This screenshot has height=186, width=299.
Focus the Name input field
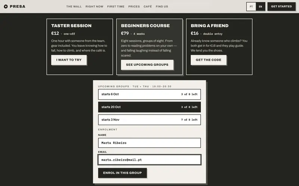(x=149, y=143)
